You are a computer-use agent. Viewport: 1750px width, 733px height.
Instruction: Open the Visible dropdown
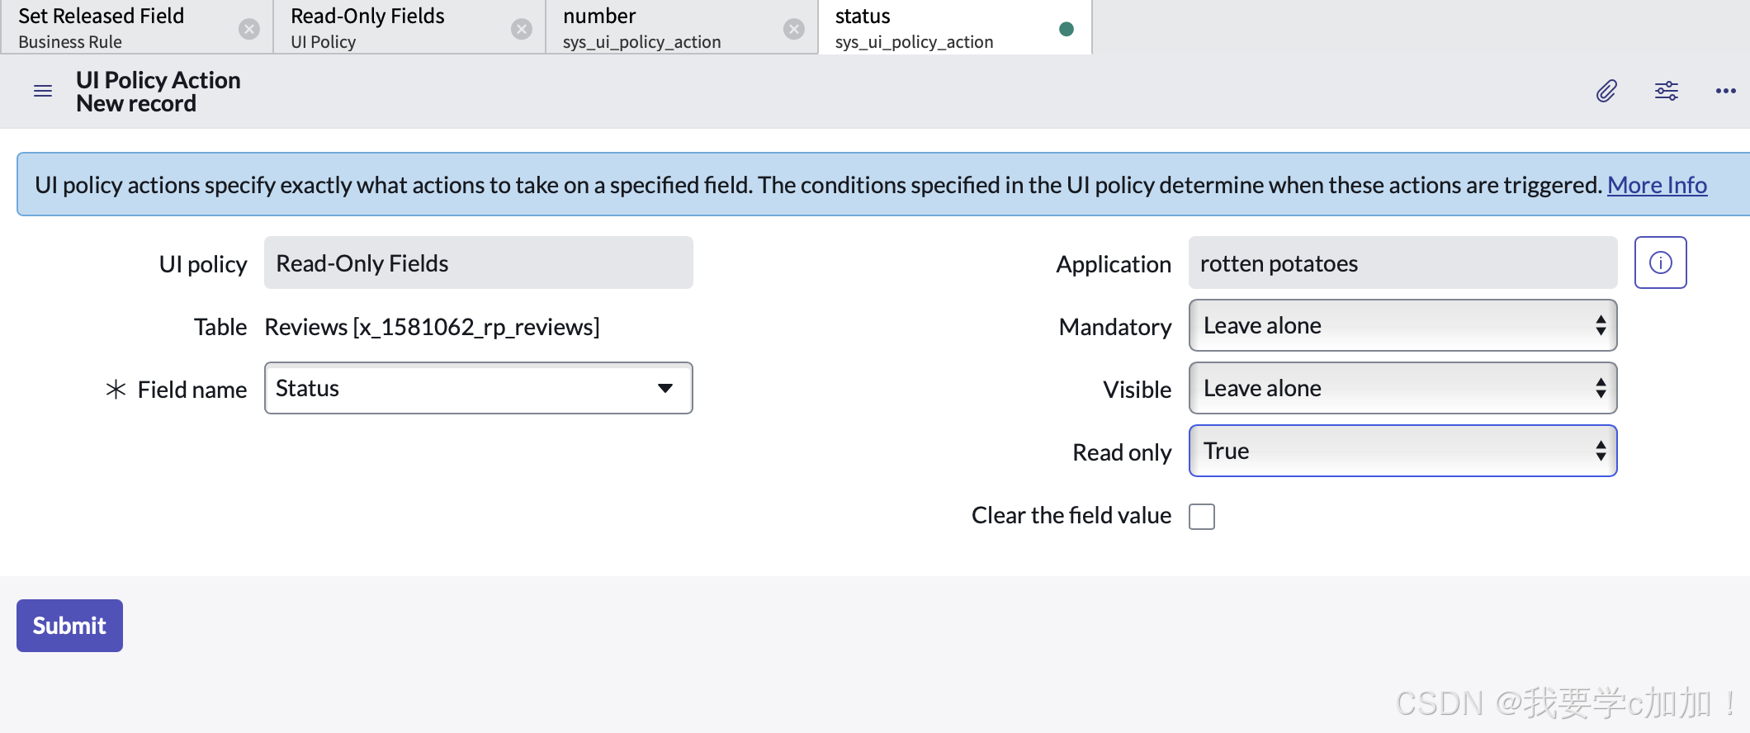(1402, 388)
